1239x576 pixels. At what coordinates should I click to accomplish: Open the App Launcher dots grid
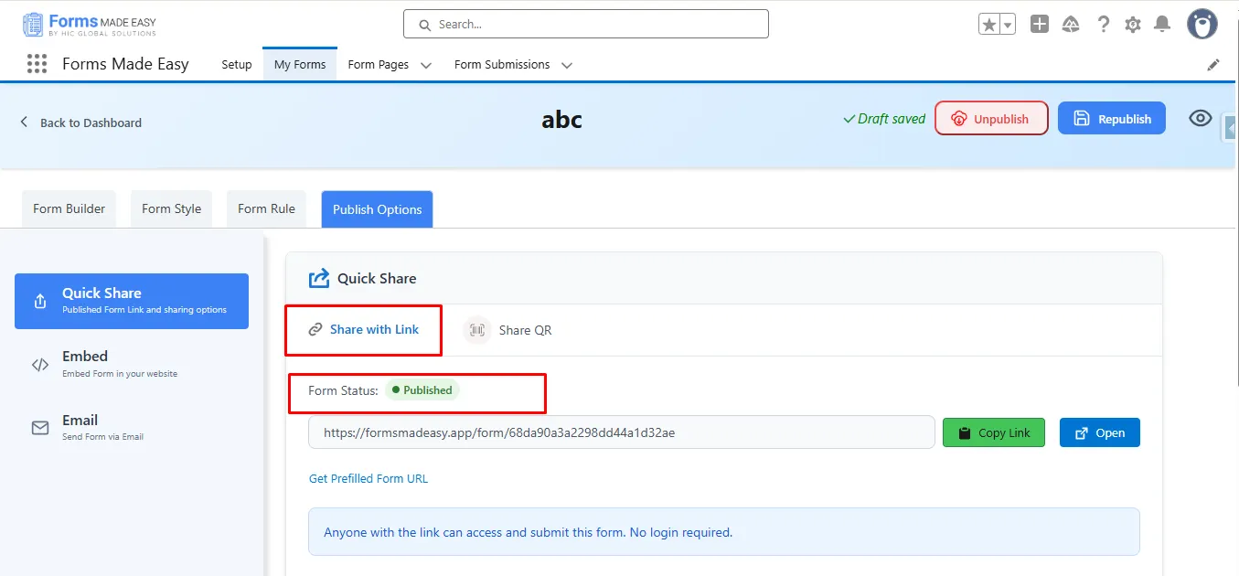pyautogui.click(x=37, y=64)
